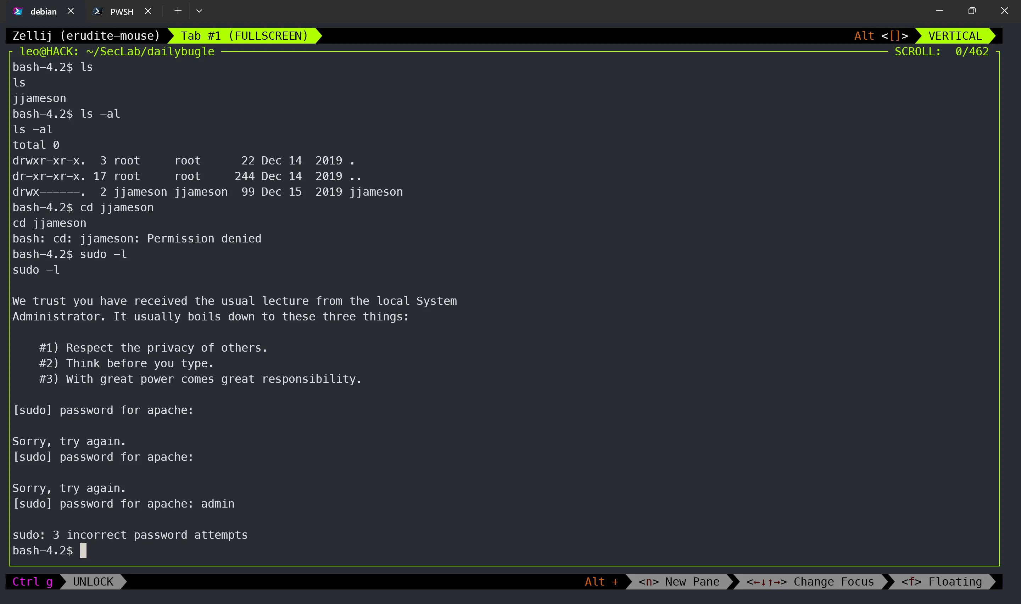The width and height of the screenshot is (1021, 604).
Task: Click the pane title leo@HACK path
Action: click(x=117, y=52)
